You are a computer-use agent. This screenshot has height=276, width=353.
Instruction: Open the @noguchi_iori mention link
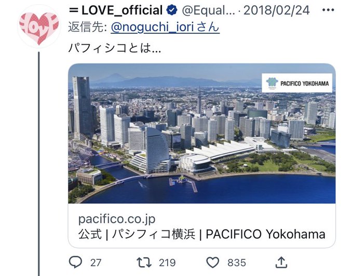(x=165, y=27)
